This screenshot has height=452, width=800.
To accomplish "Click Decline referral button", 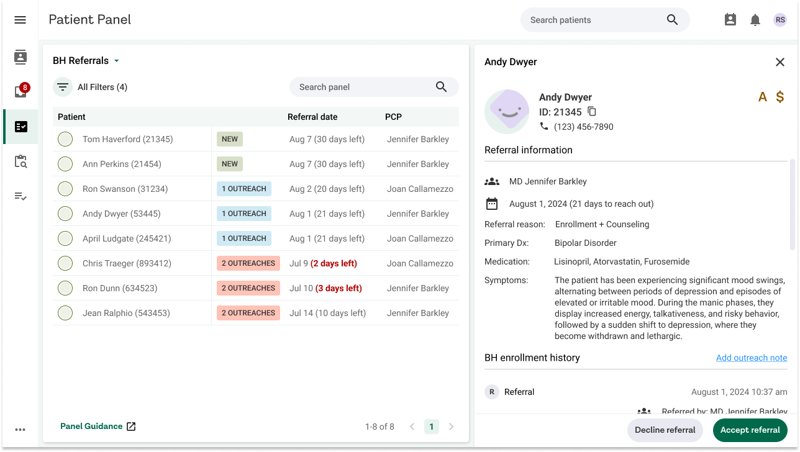I will click(665, 430).
